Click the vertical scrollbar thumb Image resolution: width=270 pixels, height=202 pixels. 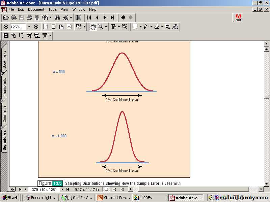click(x=267, y=97)
